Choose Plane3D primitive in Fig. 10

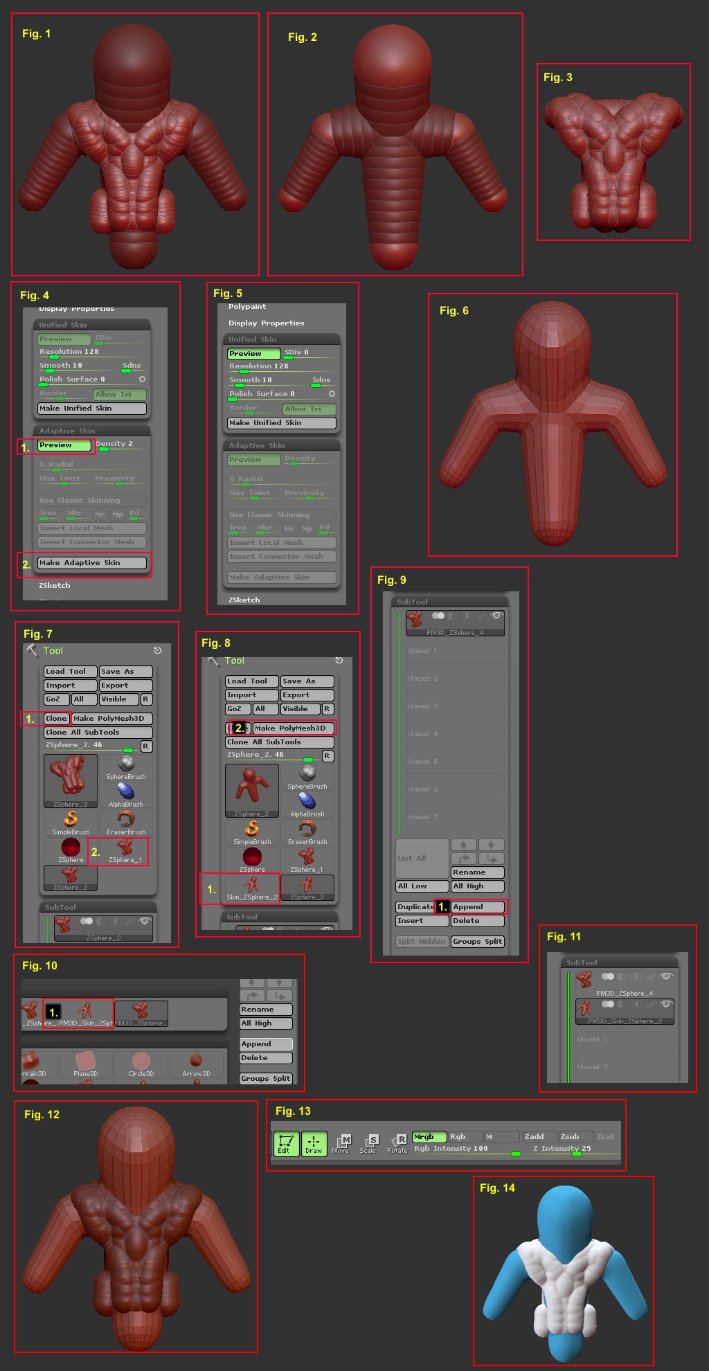click(x=86, y=1064)
